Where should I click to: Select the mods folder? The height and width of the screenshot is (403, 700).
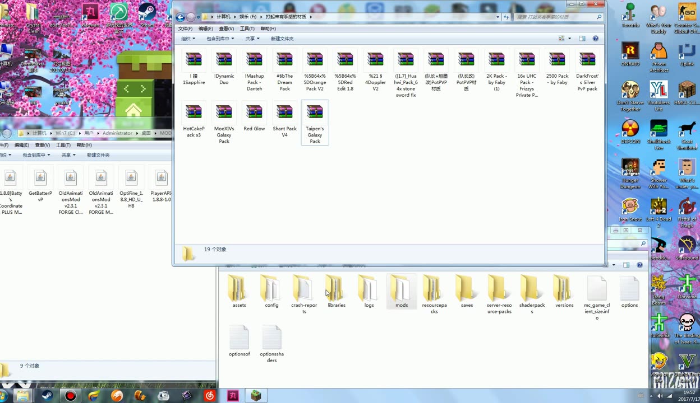[402, 292]
